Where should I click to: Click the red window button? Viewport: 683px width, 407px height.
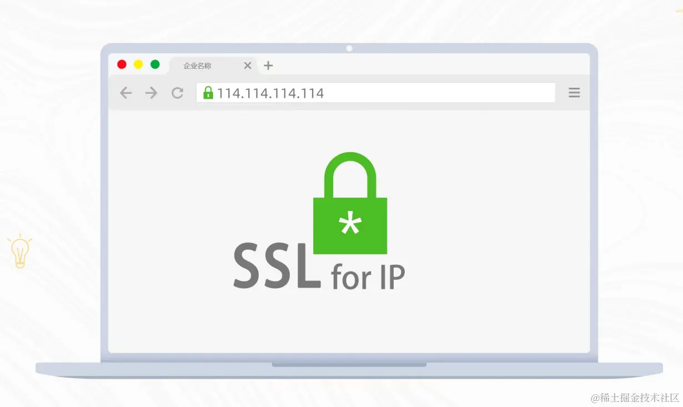coord(122,64)
